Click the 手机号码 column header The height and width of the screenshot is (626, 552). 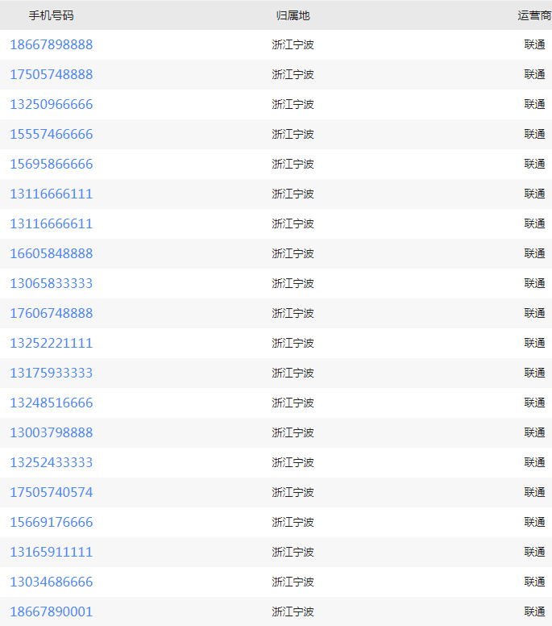pyautogui.click(x=51, y=15)
